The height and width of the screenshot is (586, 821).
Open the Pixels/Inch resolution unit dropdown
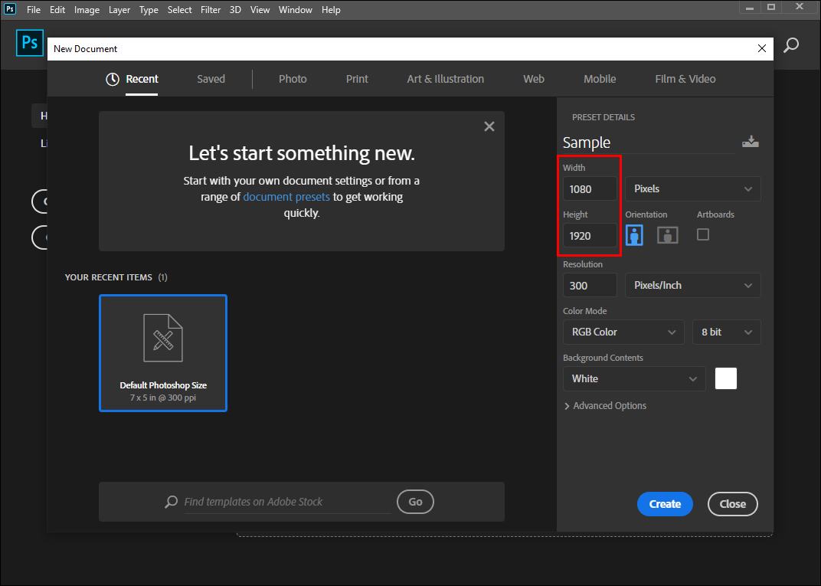(x=692, y=286)
